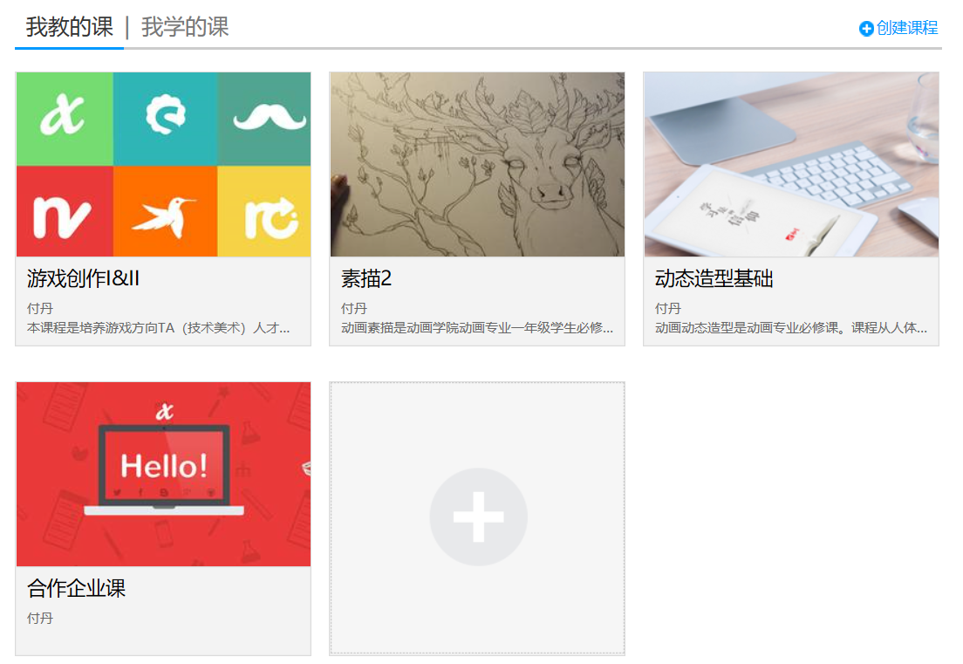Click the hummingbird icon on orange tile
963x664 pixels.
(x=164, y=212)
